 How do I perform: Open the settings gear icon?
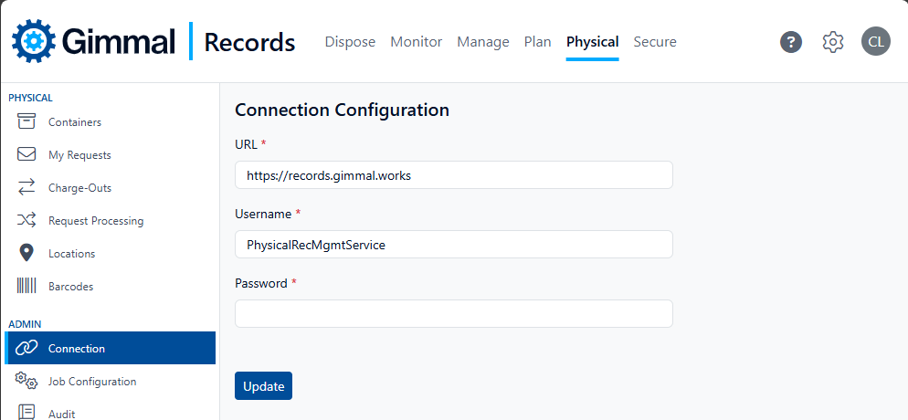[832, 42]
